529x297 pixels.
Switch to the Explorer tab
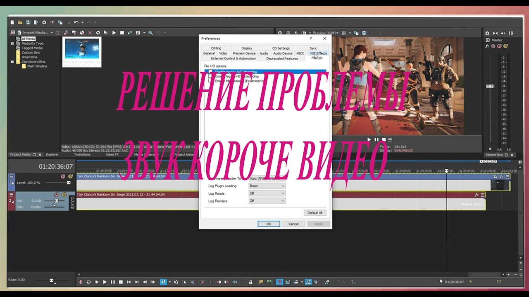pos(52,154)
